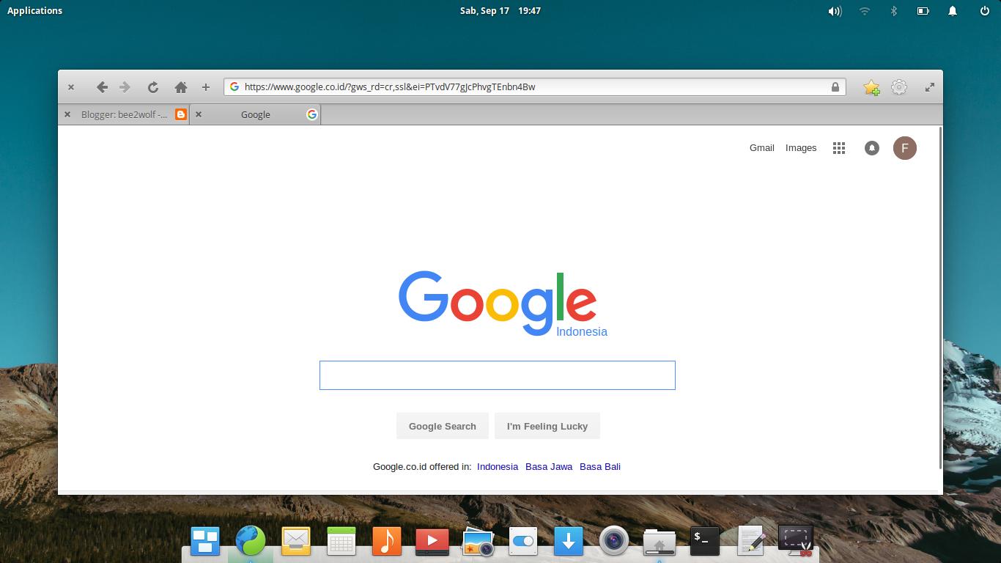Toggle fullscreen with the expand arrows icon
This screenshot has width=1001, height=563.
tap(929, 87)
